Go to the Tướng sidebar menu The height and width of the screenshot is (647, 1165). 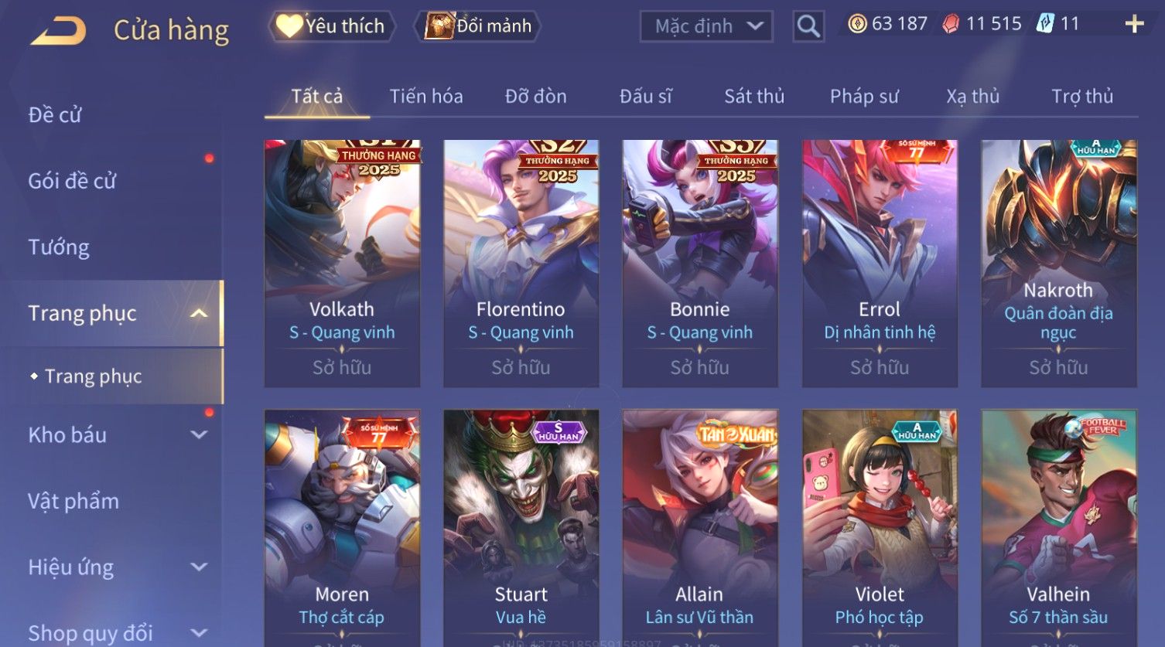click(59, 247)
